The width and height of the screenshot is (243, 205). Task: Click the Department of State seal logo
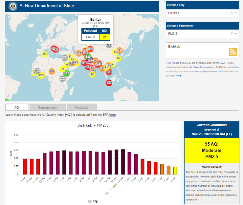point(13,6)
